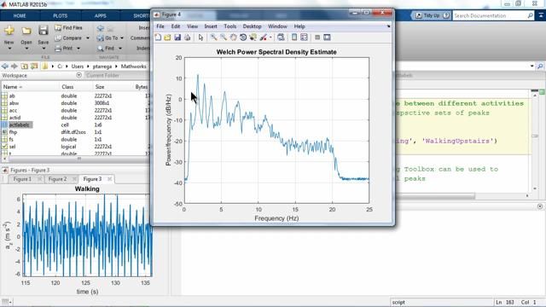Click the navigate back arrow in ribbon
Screen dimensions: 546x307
pyautogui.click(x=101, y=28)
